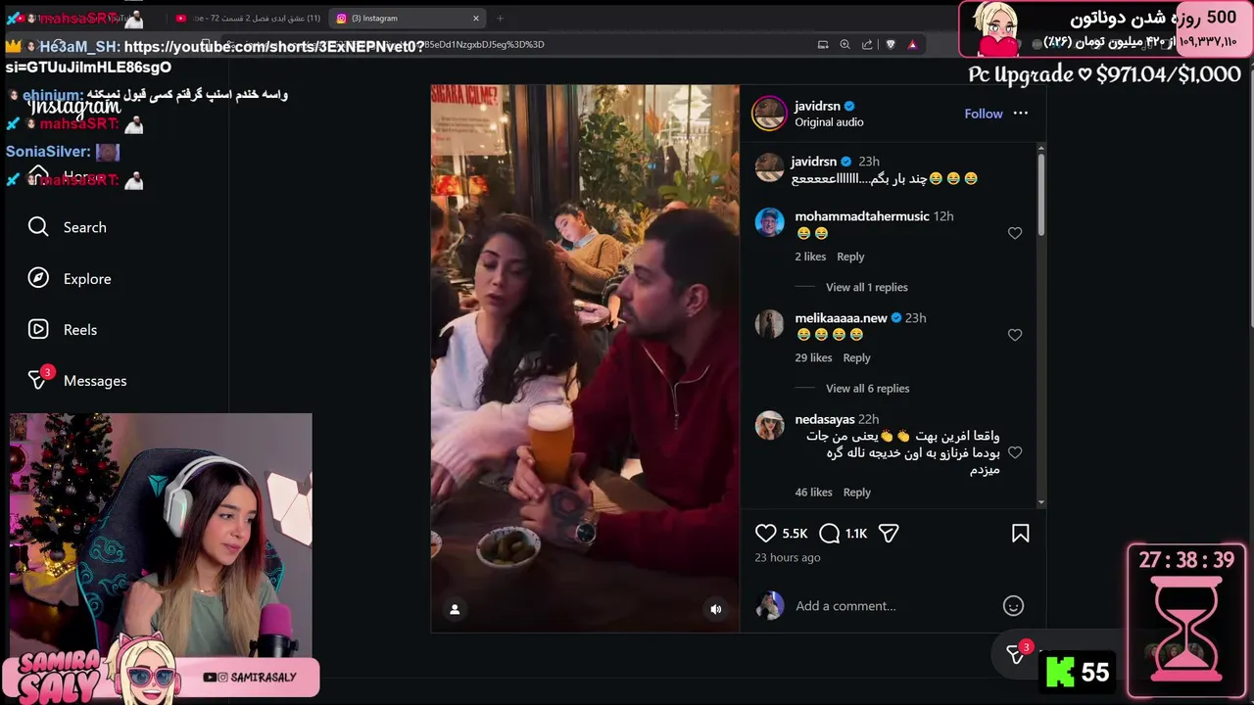1254x705 pixels.
Task: Reply to melikaaaaa.new's comment
Action: pyautogui.click(x=856, y=358)
